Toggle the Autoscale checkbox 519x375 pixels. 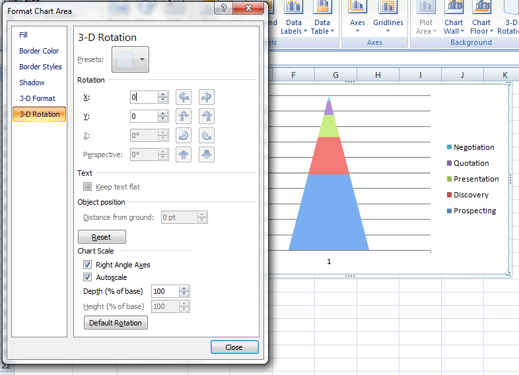click(87, 277)
